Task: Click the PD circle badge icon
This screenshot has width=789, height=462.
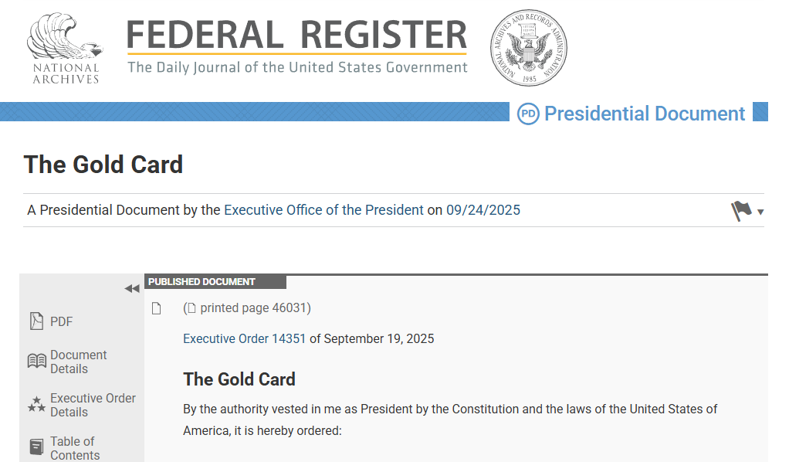Action: tap(528, 114)
